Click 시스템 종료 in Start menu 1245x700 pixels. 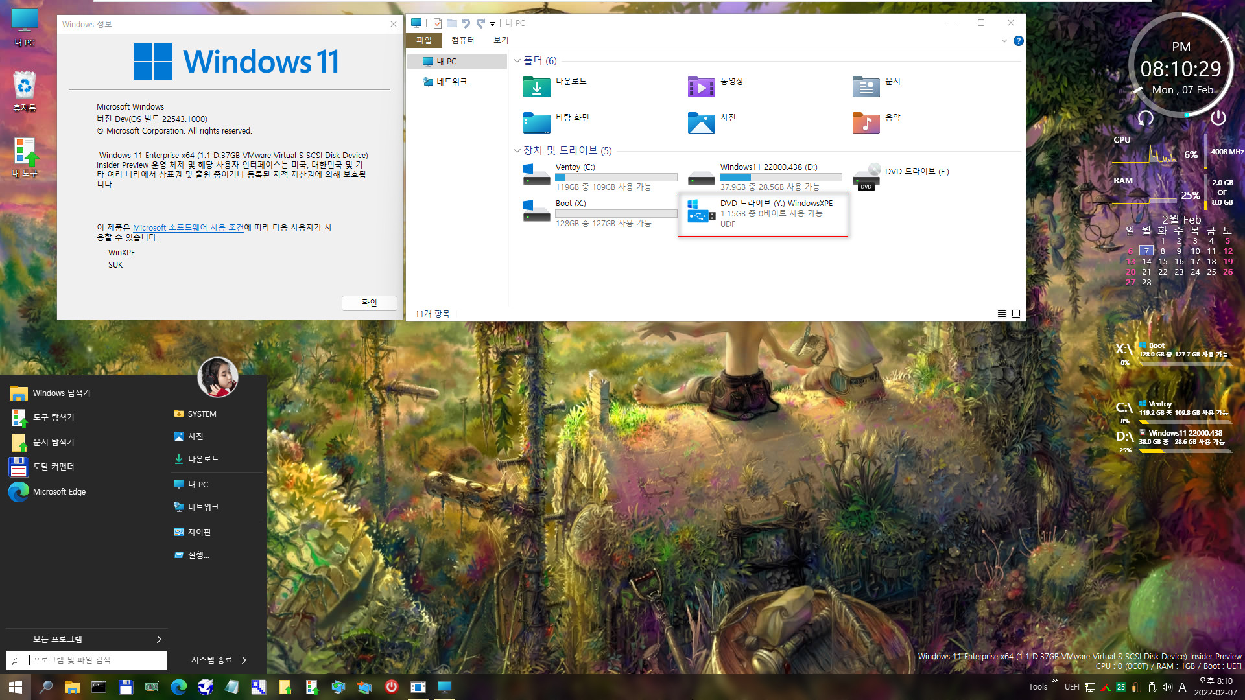211,660
